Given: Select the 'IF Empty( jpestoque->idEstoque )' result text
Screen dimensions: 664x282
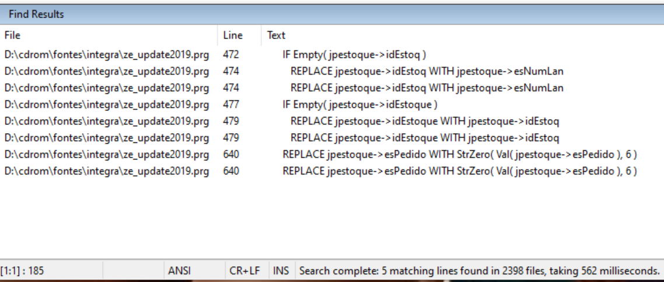Looking at the screenshot, I should tap(360, 105).
